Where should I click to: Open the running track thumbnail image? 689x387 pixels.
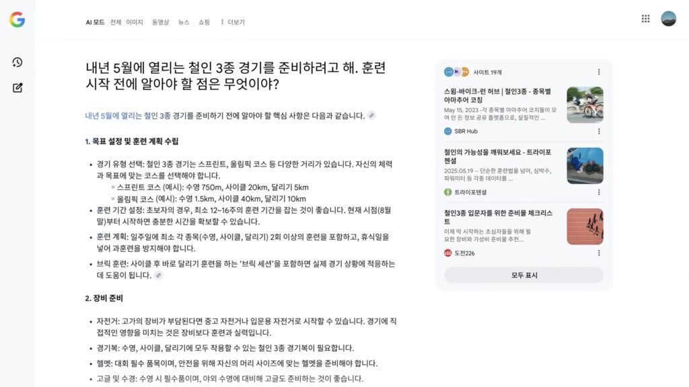[x=585, y=226]
